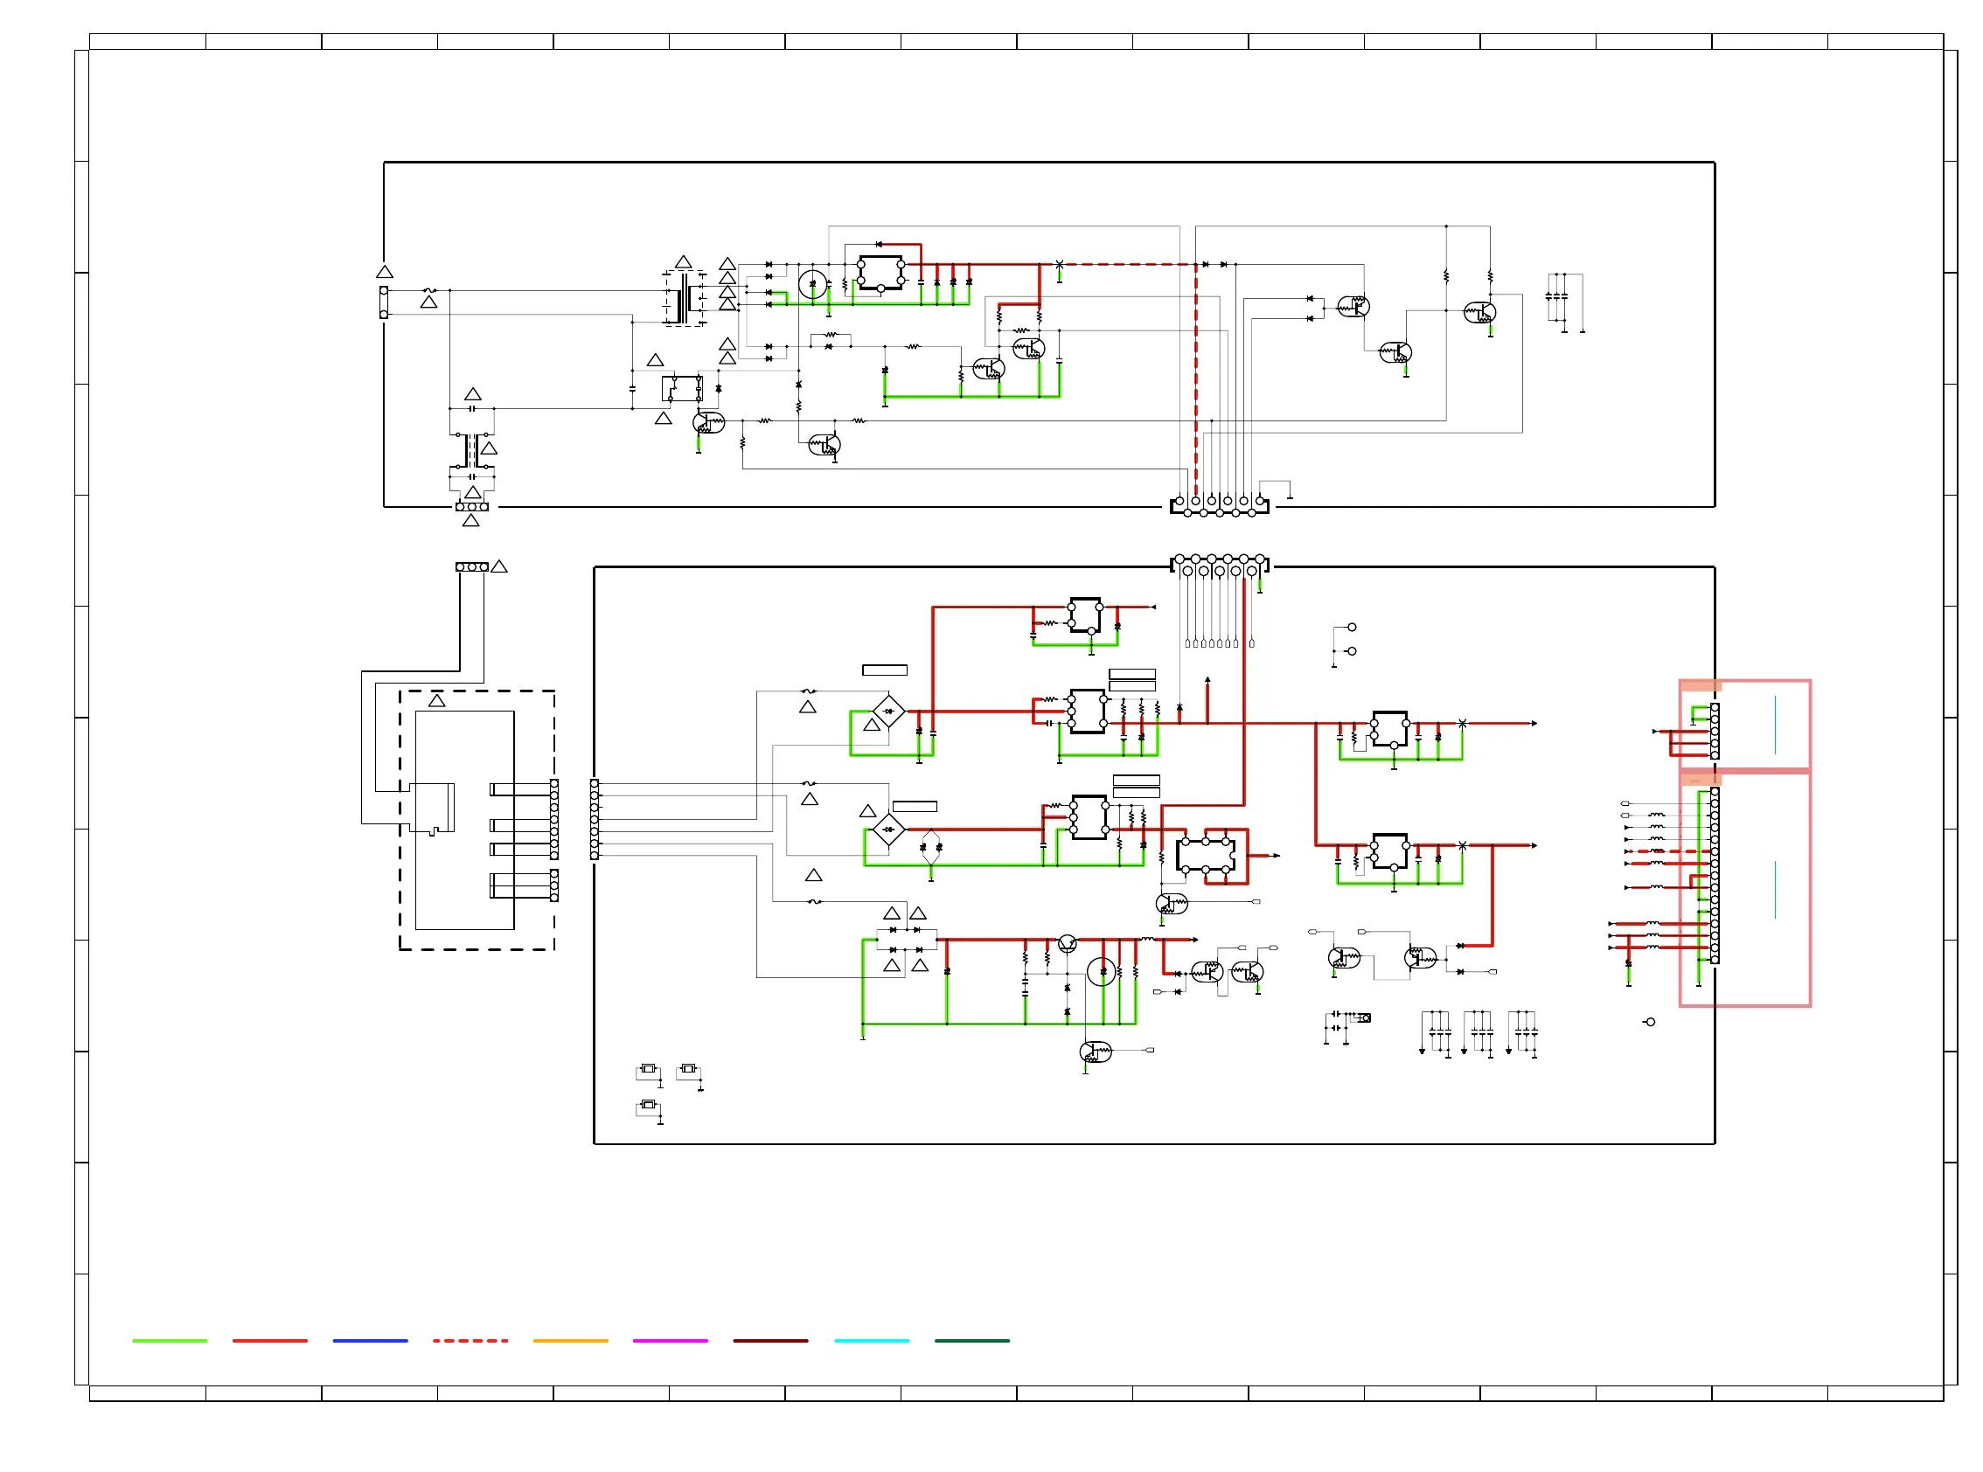Click the transformer symbol in dashed outline
This screenshot has height=1472, width=1983.
tap(684, 300)
